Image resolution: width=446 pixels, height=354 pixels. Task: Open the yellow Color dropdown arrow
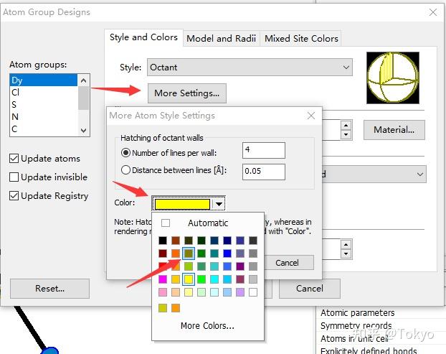[219, 204]
